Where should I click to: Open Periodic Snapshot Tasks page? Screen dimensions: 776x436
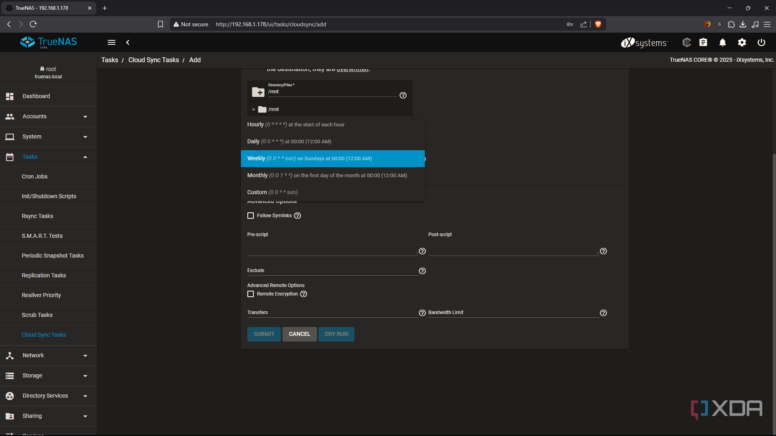click(x=48, y=256)
